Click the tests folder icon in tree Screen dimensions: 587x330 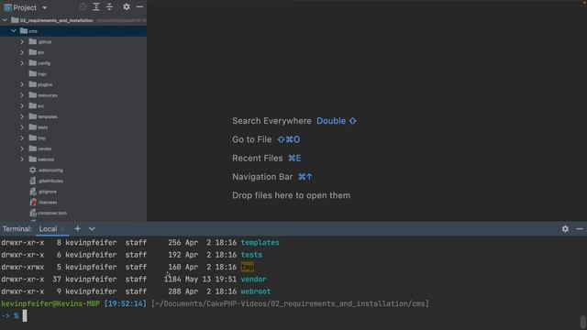(33, 127)
